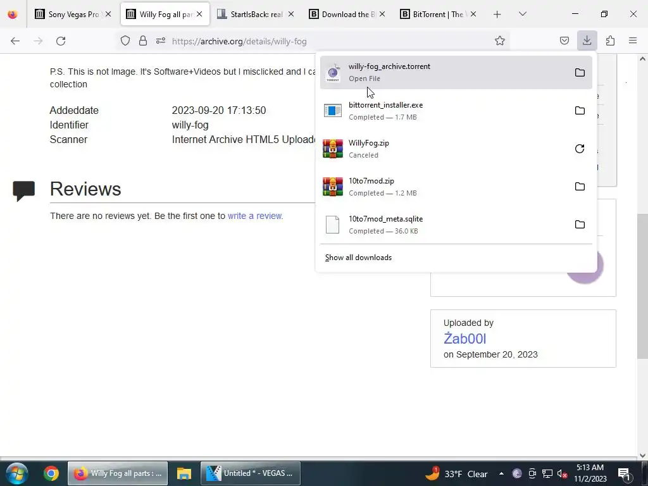Open the Firefox application menu
Image resolution: width=648 pixels, height=486 pixels.
pos(632,40)
